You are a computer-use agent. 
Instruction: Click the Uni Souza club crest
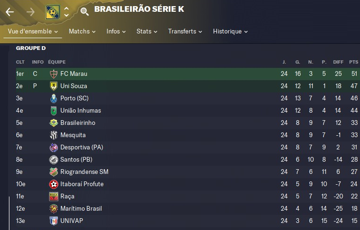pyautogui.click(x=53, y=86)
